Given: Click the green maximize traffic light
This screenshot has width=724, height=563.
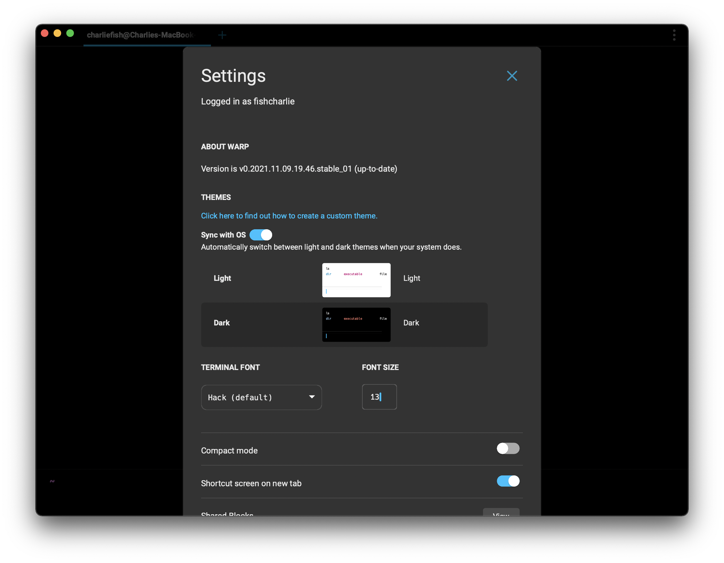Looking at the screenshot, I should click(70, 33).
